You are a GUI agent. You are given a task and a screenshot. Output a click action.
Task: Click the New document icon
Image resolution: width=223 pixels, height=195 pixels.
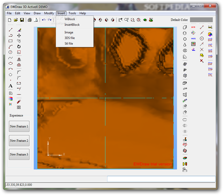pyautogui.click(x=9, y=20)
